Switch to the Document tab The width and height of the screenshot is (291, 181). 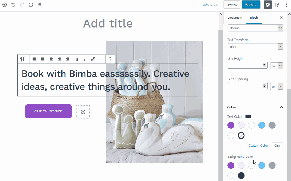point(235,18)
